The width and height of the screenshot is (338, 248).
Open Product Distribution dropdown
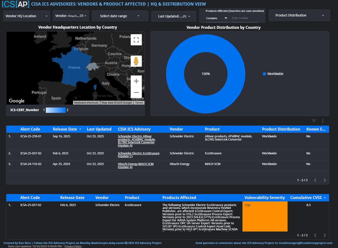(299, 15)
